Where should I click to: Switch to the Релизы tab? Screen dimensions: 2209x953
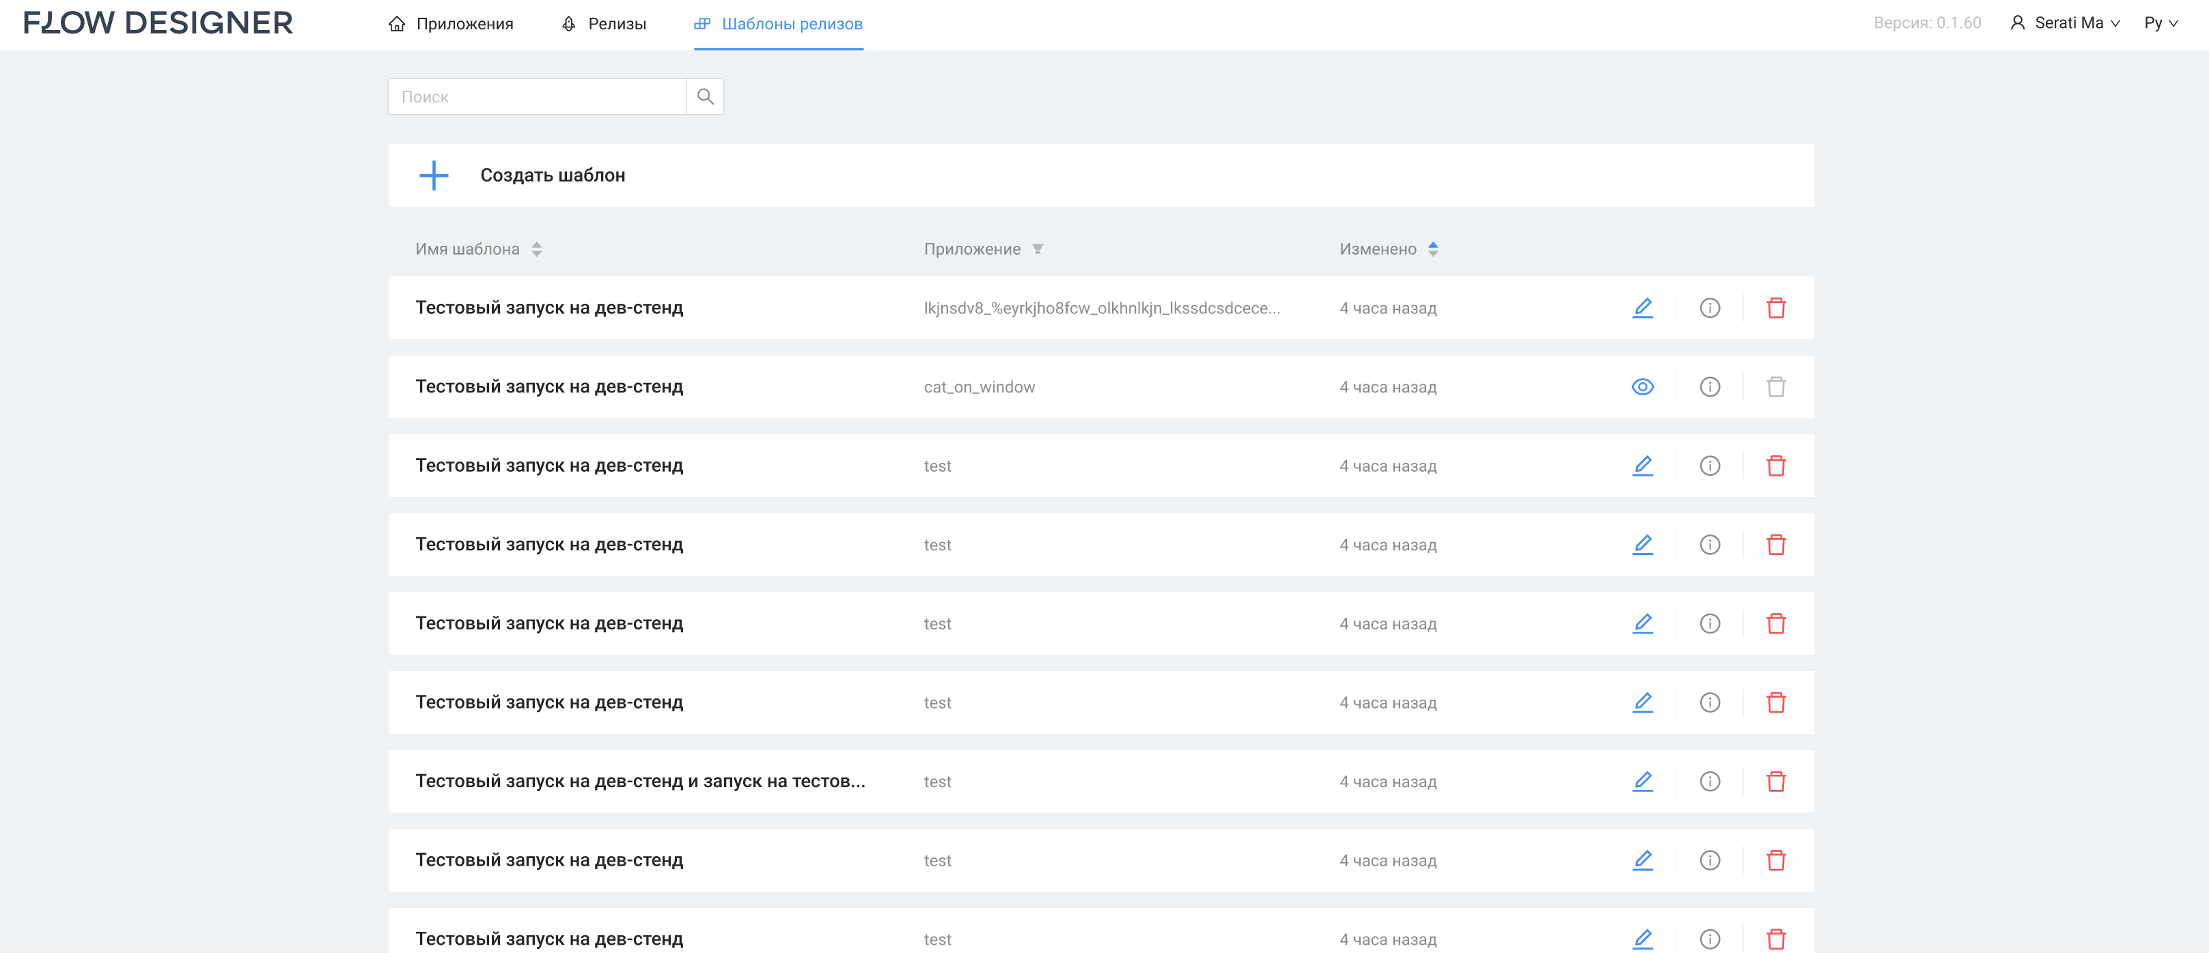click(604, 24)
